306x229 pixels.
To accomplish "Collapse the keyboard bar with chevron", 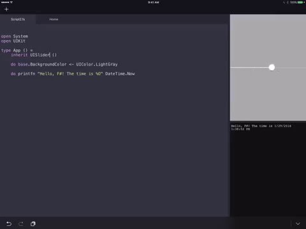I will coord(298,224).
